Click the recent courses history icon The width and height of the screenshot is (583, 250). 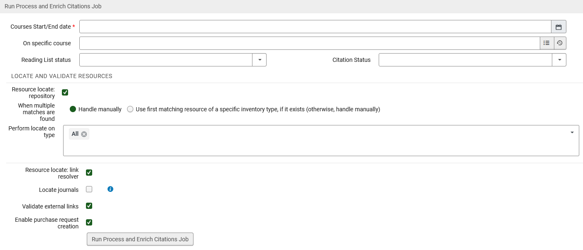560,43
